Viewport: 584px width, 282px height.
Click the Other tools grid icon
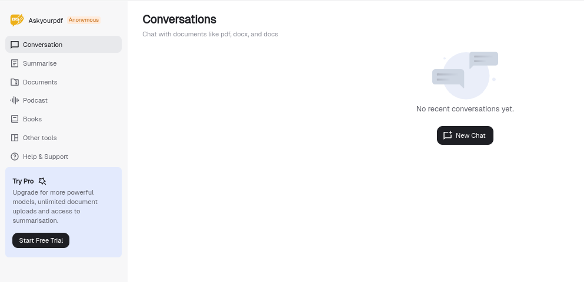pyautogui.click(x=15, y=138)
